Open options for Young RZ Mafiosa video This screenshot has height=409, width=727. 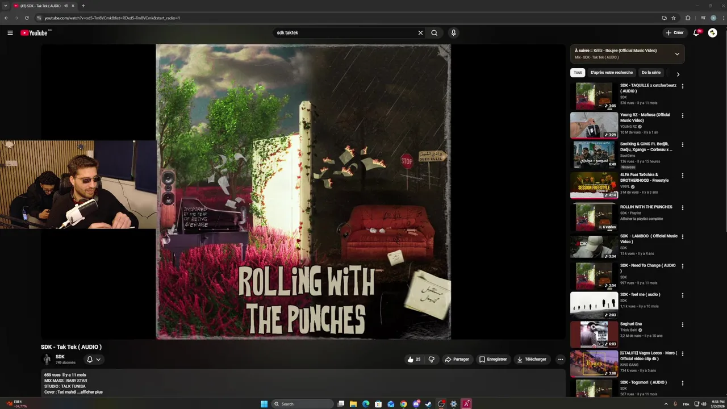(x=683, y=115)
